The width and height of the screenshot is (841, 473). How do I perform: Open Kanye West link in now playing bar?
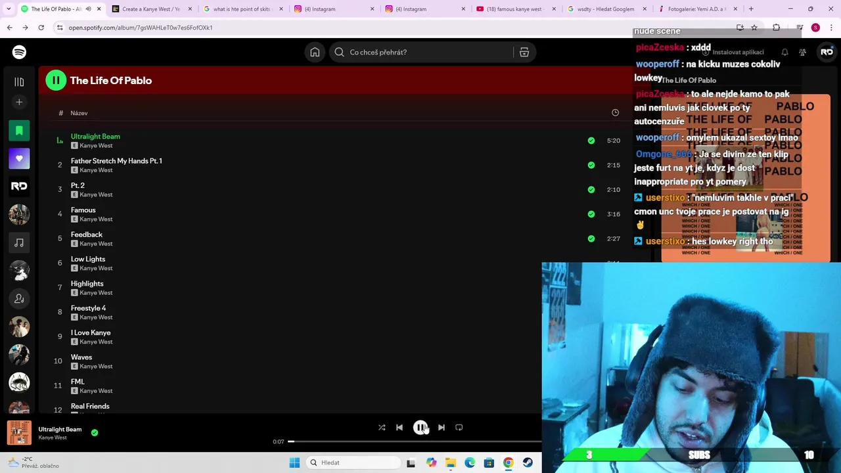click(x=53, y=438)
